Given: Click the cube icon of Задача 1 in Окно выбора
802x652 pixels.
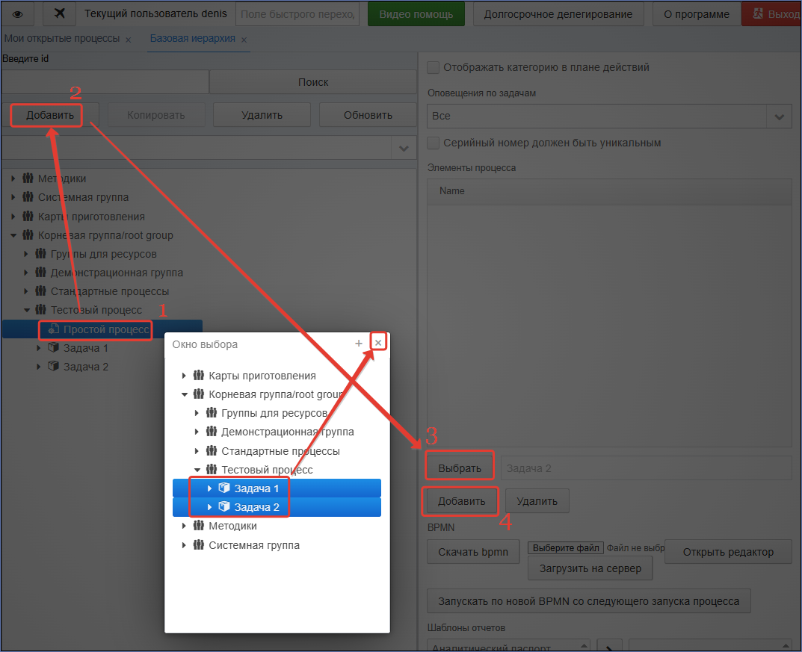Looking at the screenshot, I should click(224, 488).
